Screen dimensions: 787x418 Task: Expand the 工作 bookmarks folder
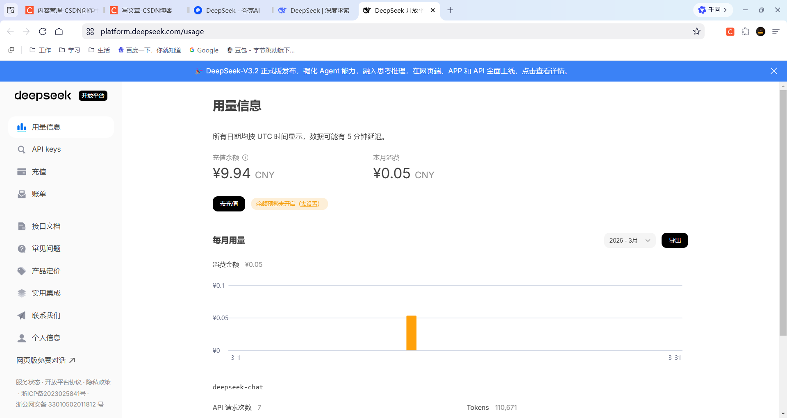click(39, 50)
